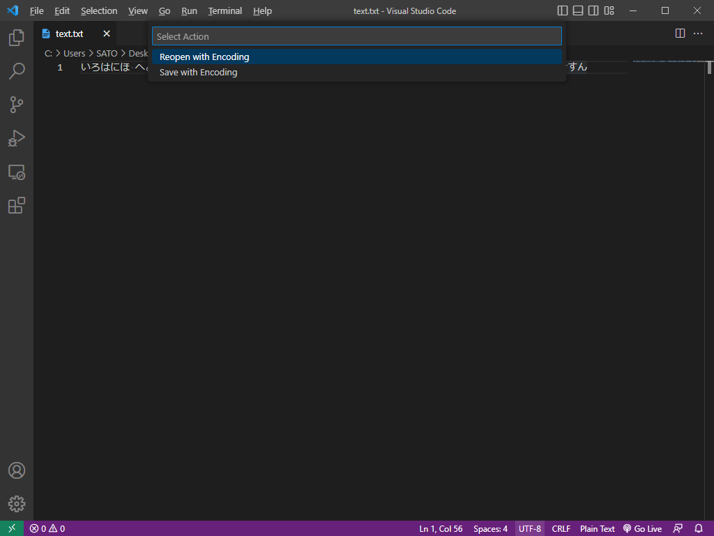Click Ln 1, Col 56 cursor position
714x536 pixels.
(441, 529)
